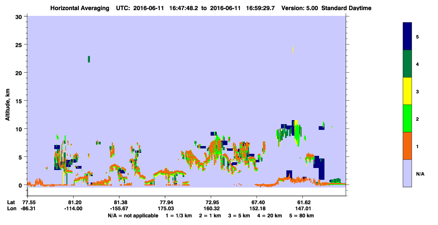Image resolution: width=438 pixels, height=225 pixels.
Task: Click the "Standard Daytime" label
Action: coord(346,8)
